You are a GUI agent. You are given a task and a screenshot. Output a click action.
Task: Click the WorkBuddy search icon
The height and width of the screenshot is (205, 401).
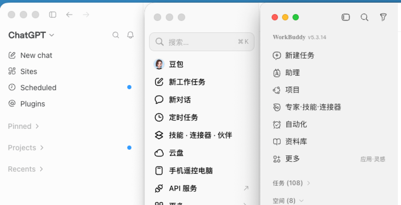tap(365, 17)
